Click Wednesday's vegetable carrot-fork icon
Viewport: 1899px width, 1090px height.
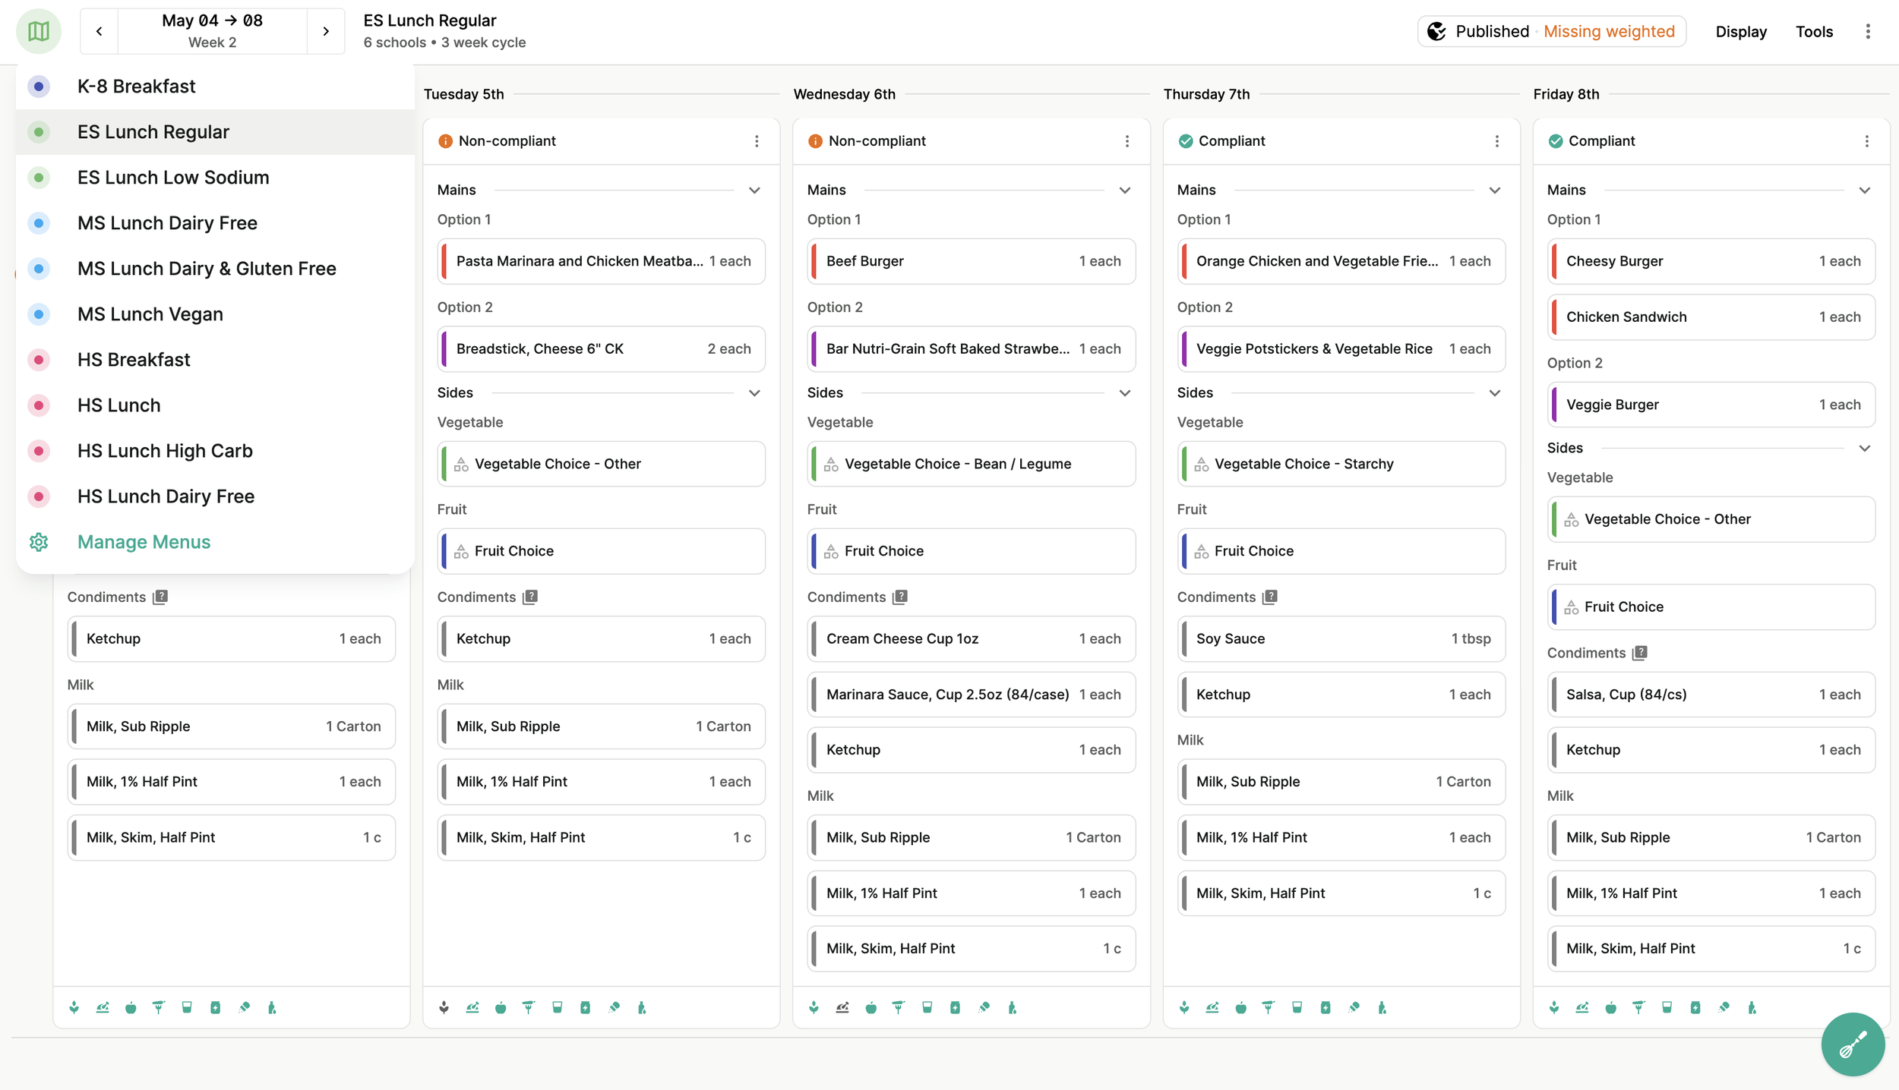[x=899, y=1007]
